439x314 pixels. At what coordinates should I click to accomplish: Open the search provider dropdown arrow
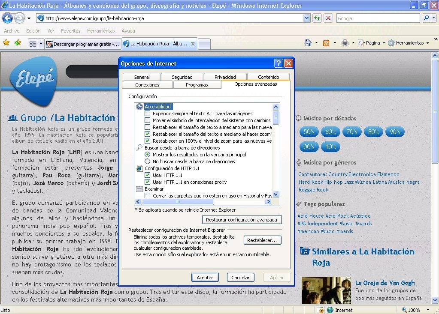[x=434, y=18]
